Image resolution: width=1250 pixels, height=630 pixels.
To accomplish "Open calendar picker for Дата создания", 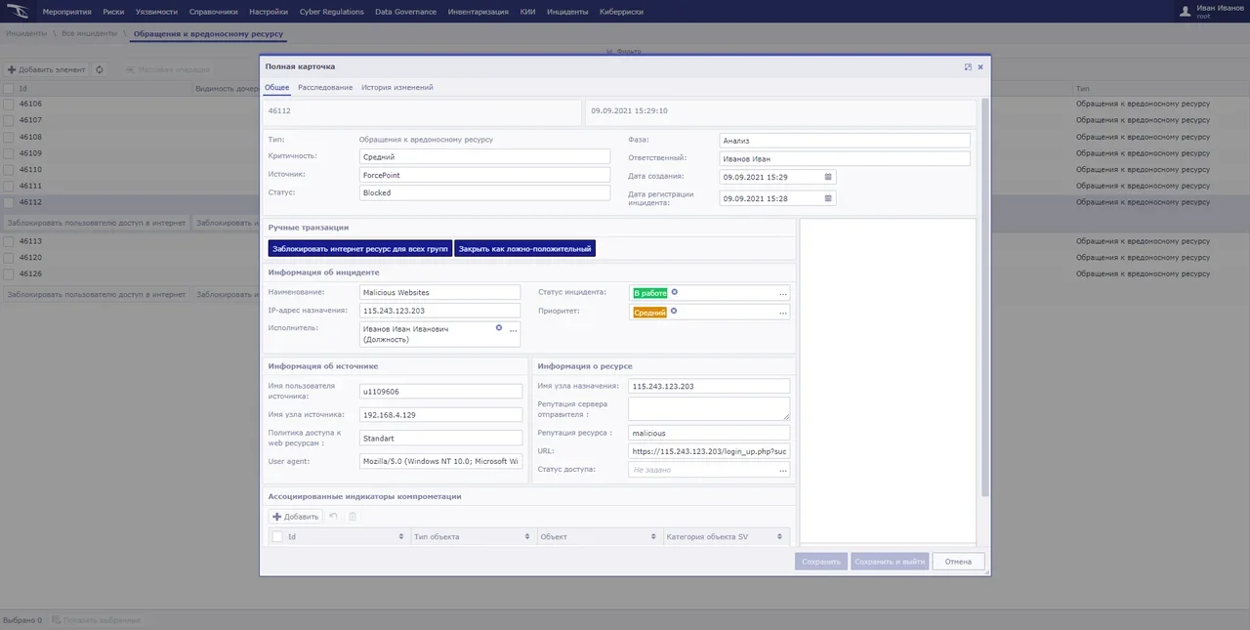I will 828,177.
